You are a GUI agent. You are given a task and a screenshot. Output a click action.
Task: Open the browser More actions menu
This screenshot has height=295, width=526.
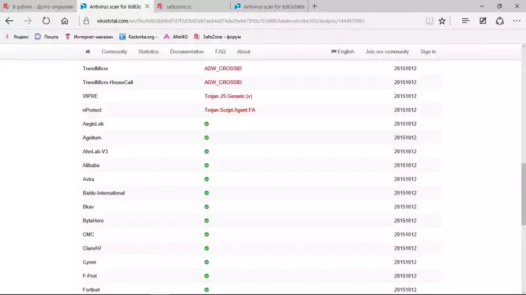point(517,21)
